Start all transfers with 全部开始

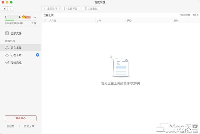point(71,8)
